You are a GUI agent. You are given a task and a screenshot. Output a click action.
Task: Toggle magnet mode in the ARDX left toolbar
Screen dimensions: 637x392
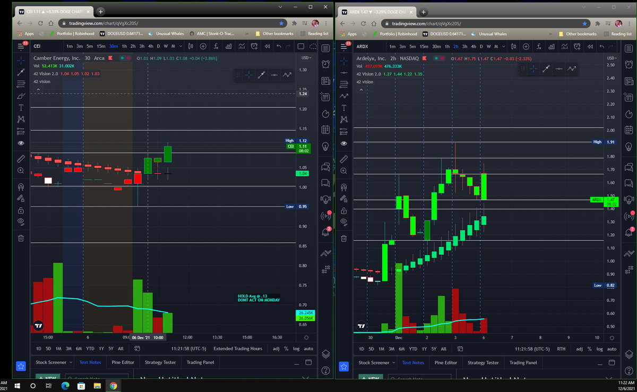pos(343,187)
